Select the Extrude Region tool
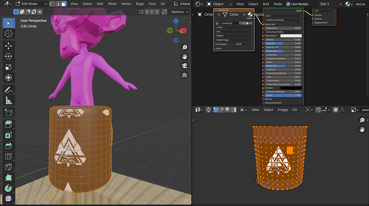The height and width of the screenshot is (206, 369). click(x=8, y=124)
